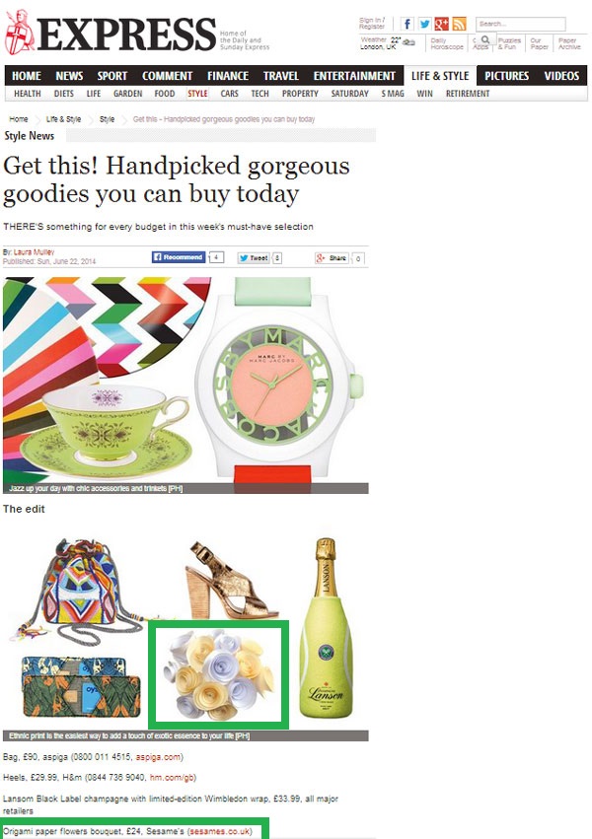Open the Entertainment menu item
Viewport: 592px width, 839px height.
(354, 76)
